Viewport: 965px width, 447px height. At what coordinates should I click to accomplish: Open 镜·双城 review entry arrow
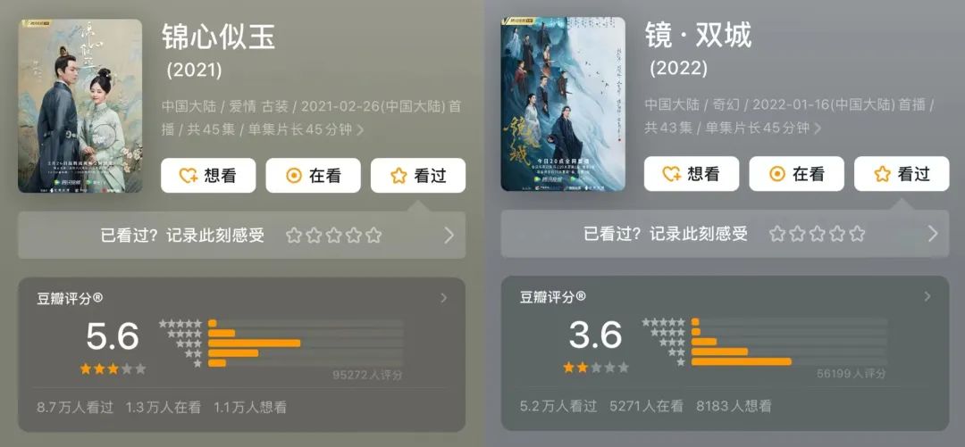point(932,234)
